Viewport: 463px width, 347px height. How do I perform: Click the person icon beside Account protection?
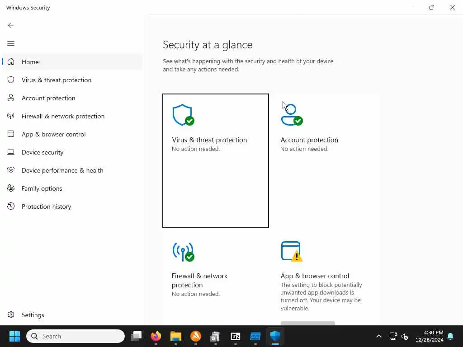11,98
